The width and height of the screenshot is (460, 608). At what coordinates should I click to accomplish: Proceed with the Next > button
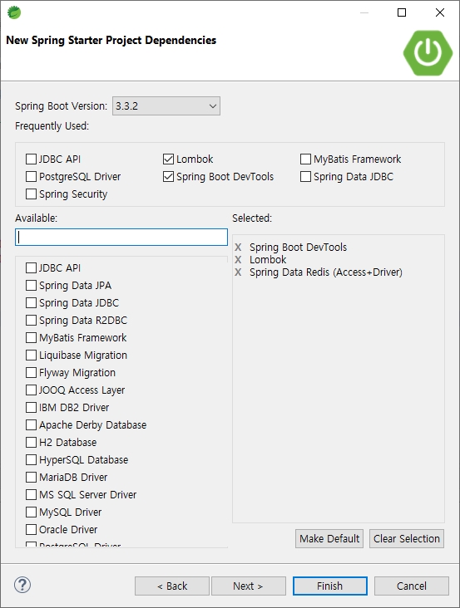(249, 586)
